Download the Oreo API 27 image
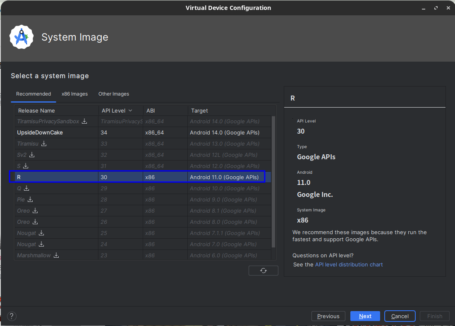The image size is (455, 326). coord(35,211)
